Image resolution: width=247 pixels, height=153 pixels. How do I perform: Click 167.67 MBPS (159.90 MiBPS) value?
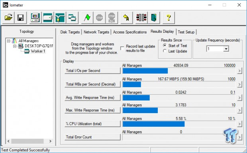click(x=181, y=79)
